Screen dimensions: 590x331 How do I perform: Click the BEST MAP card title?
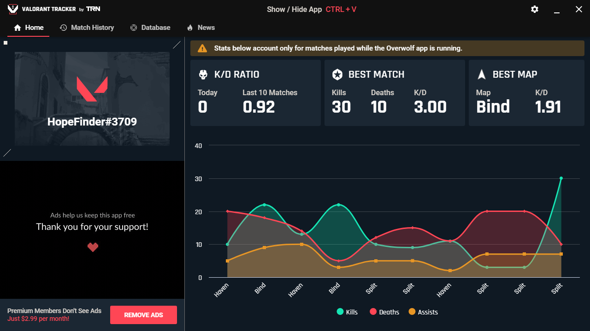point(515,74)
